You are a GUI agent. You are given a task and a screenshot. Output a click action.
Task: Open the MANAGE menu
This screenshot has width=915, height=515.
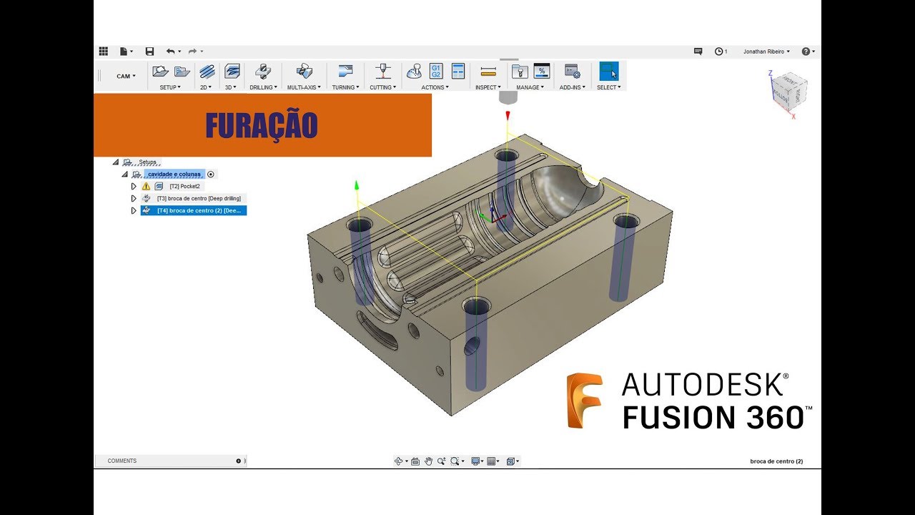tap(530, 87)
